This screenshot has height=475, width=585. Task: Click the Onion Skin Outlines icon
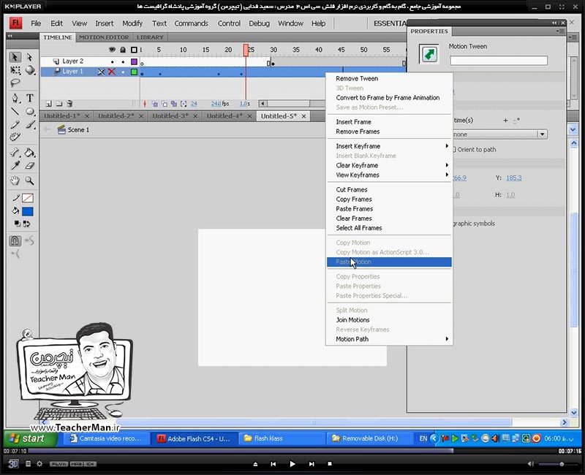(x=164, y=104)
